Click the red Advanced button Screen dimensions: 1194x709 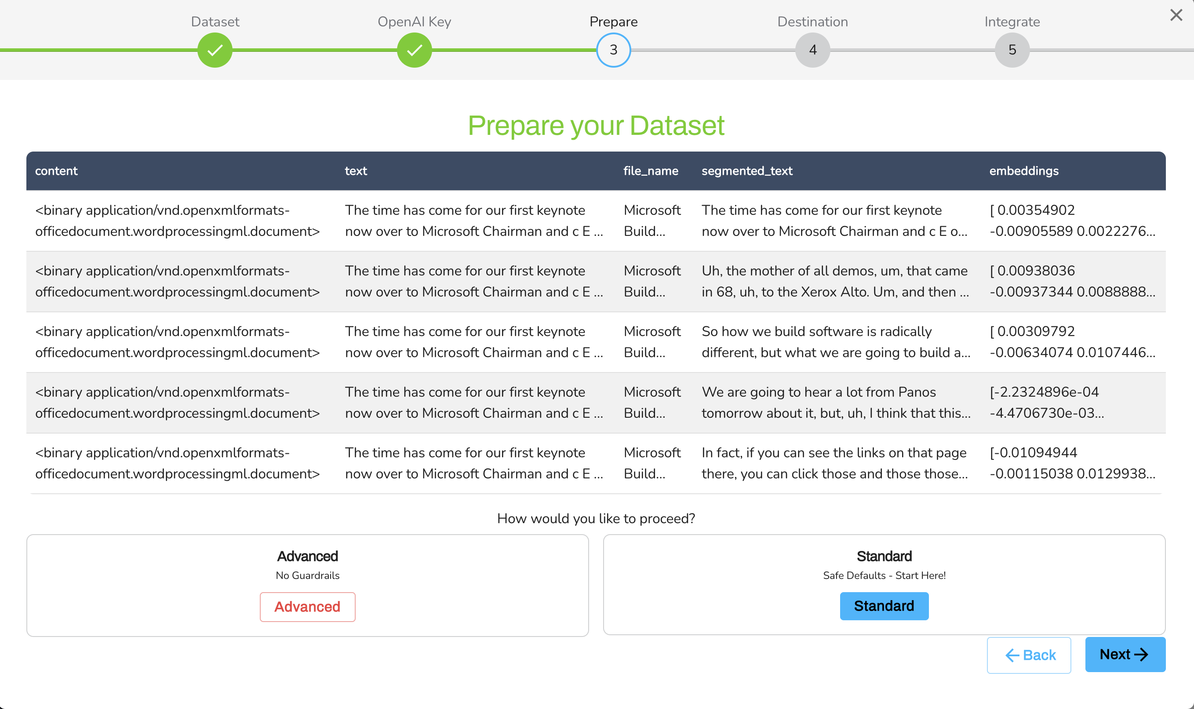(x=307, y=606)
